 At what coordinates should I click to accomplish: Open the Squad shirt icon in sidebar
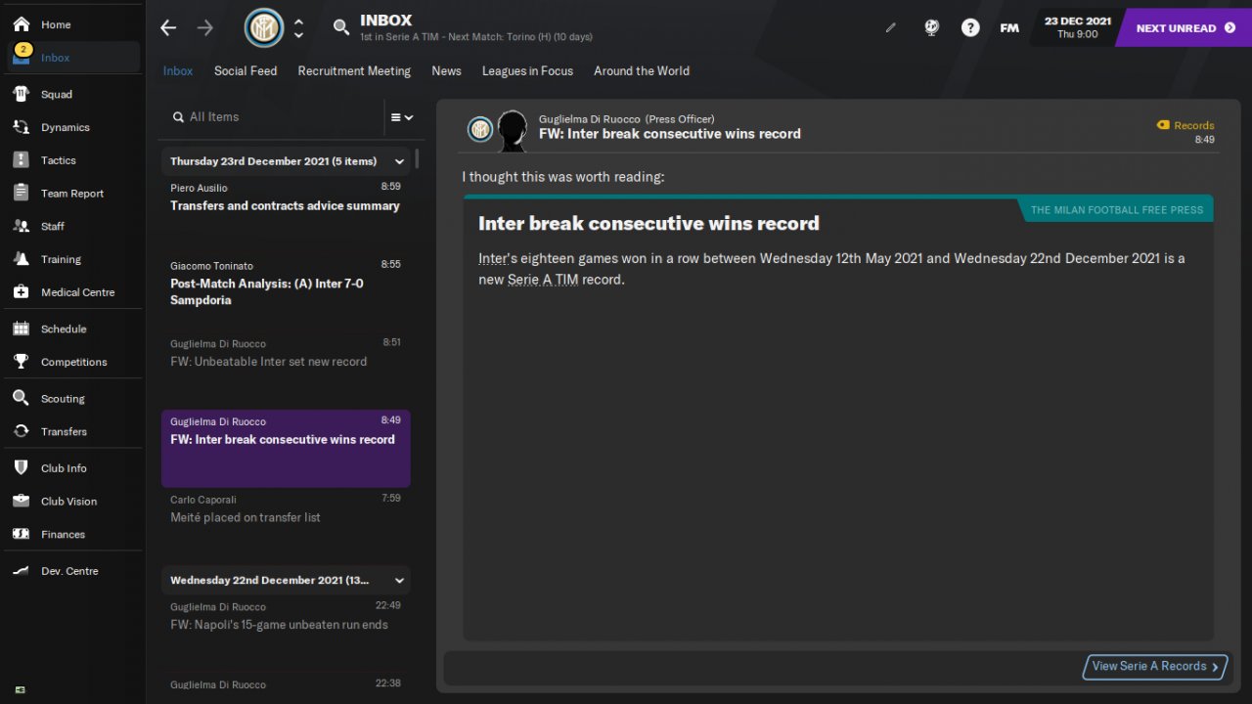click(x=22, y=94)
